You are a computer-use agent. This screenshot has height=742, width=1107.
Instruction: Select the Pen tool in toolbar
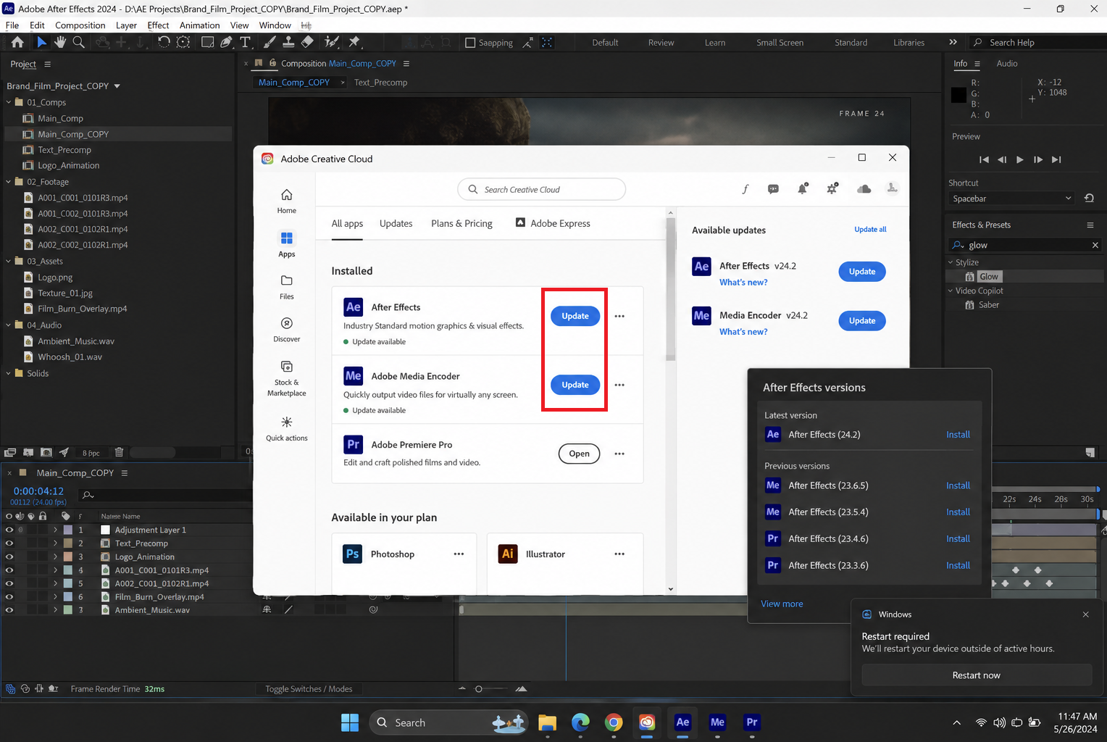click(x=226, y=42)
